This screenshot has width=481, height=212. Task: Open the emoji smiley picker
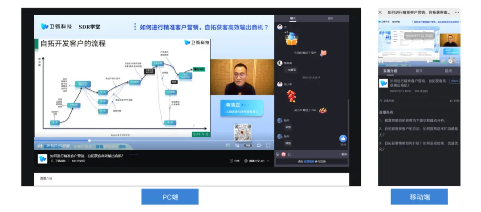coord(277,154)
